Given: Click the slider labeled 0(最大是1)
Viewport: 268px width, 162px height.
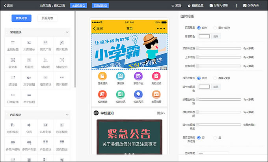Looking at the screenshot, I should pos(219,125).
